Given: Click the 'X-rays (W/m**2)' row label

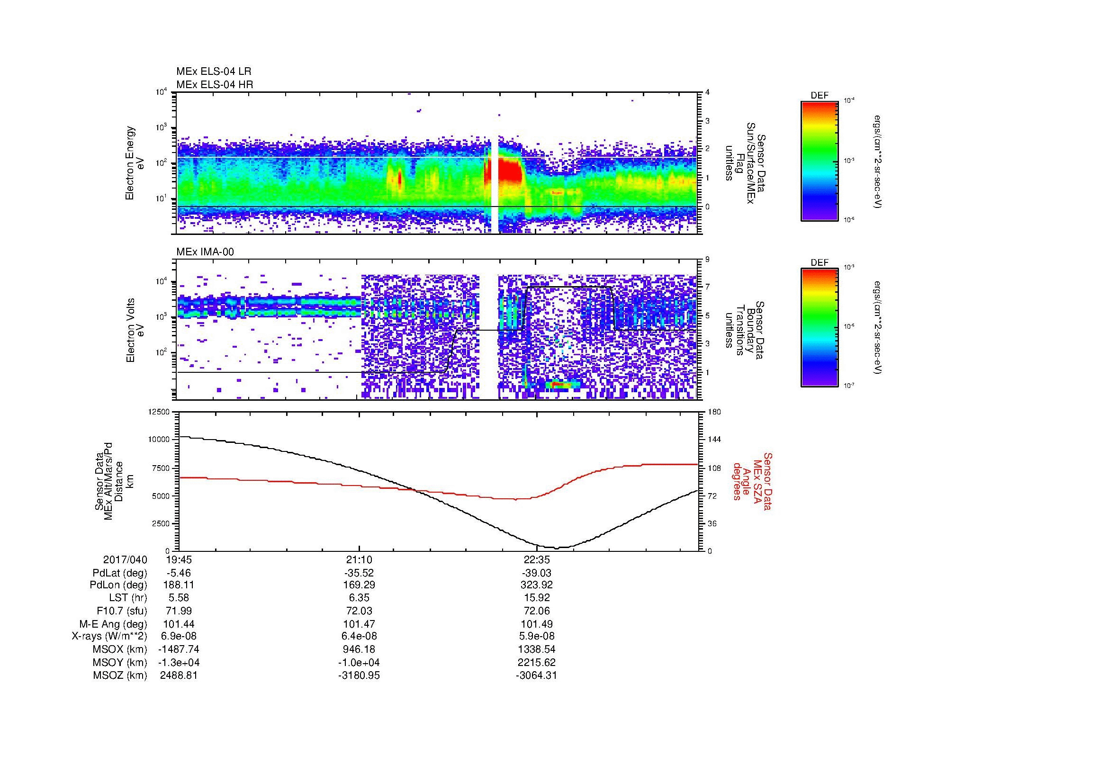Looking at the screenshot, I should (x=109, y=637).
